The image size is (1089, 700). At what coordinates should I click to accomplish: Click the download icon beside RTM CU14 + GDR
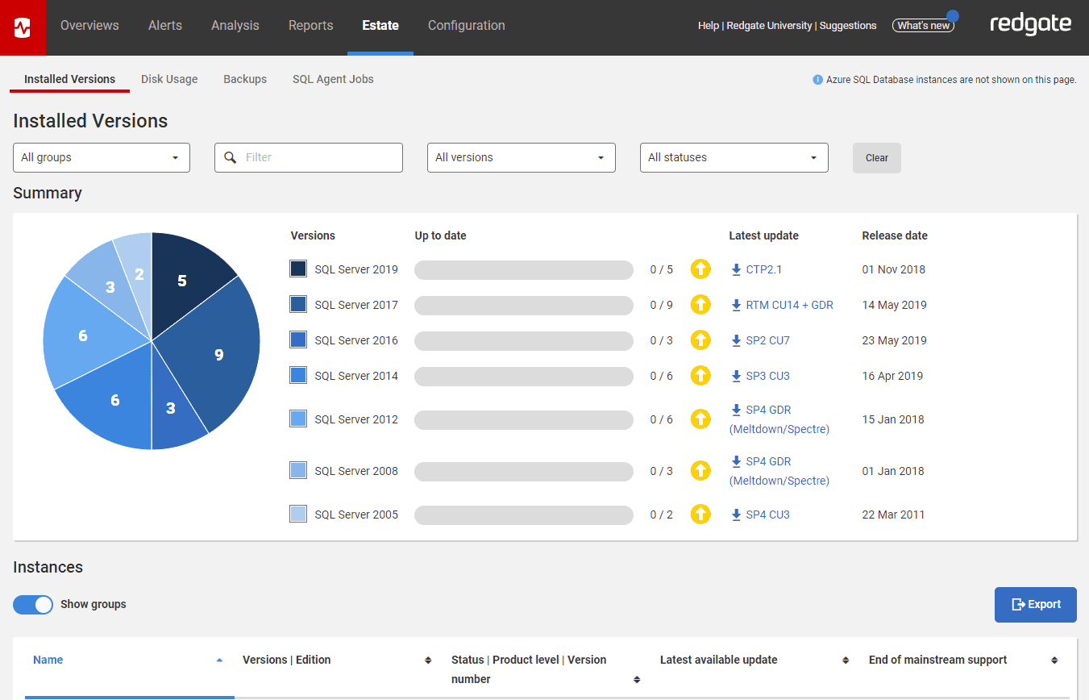pyautogui.click(x=736, y=305)
